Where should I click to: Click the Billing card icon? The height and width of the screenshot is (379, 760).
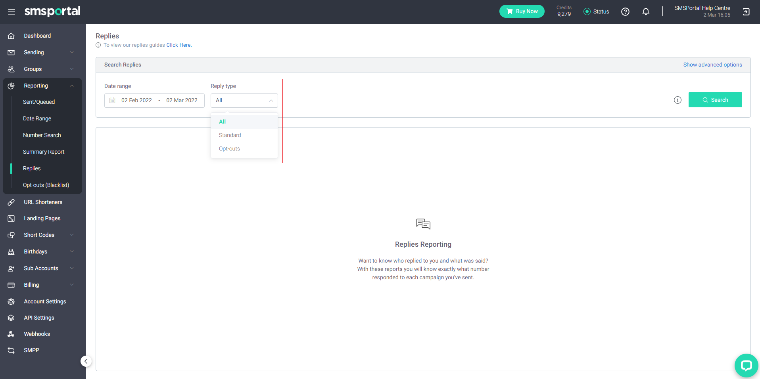coord(11,285)
